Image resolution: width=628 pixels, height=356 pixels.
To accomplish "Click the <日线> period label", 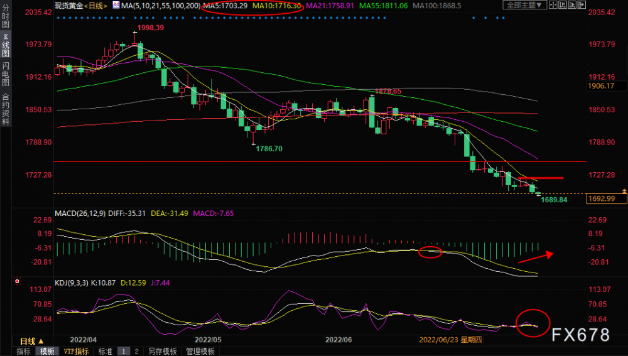I will coord(95,6).
